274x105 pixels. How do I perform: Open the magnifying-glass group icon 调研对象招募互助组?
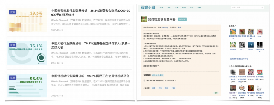click(242, 88)
